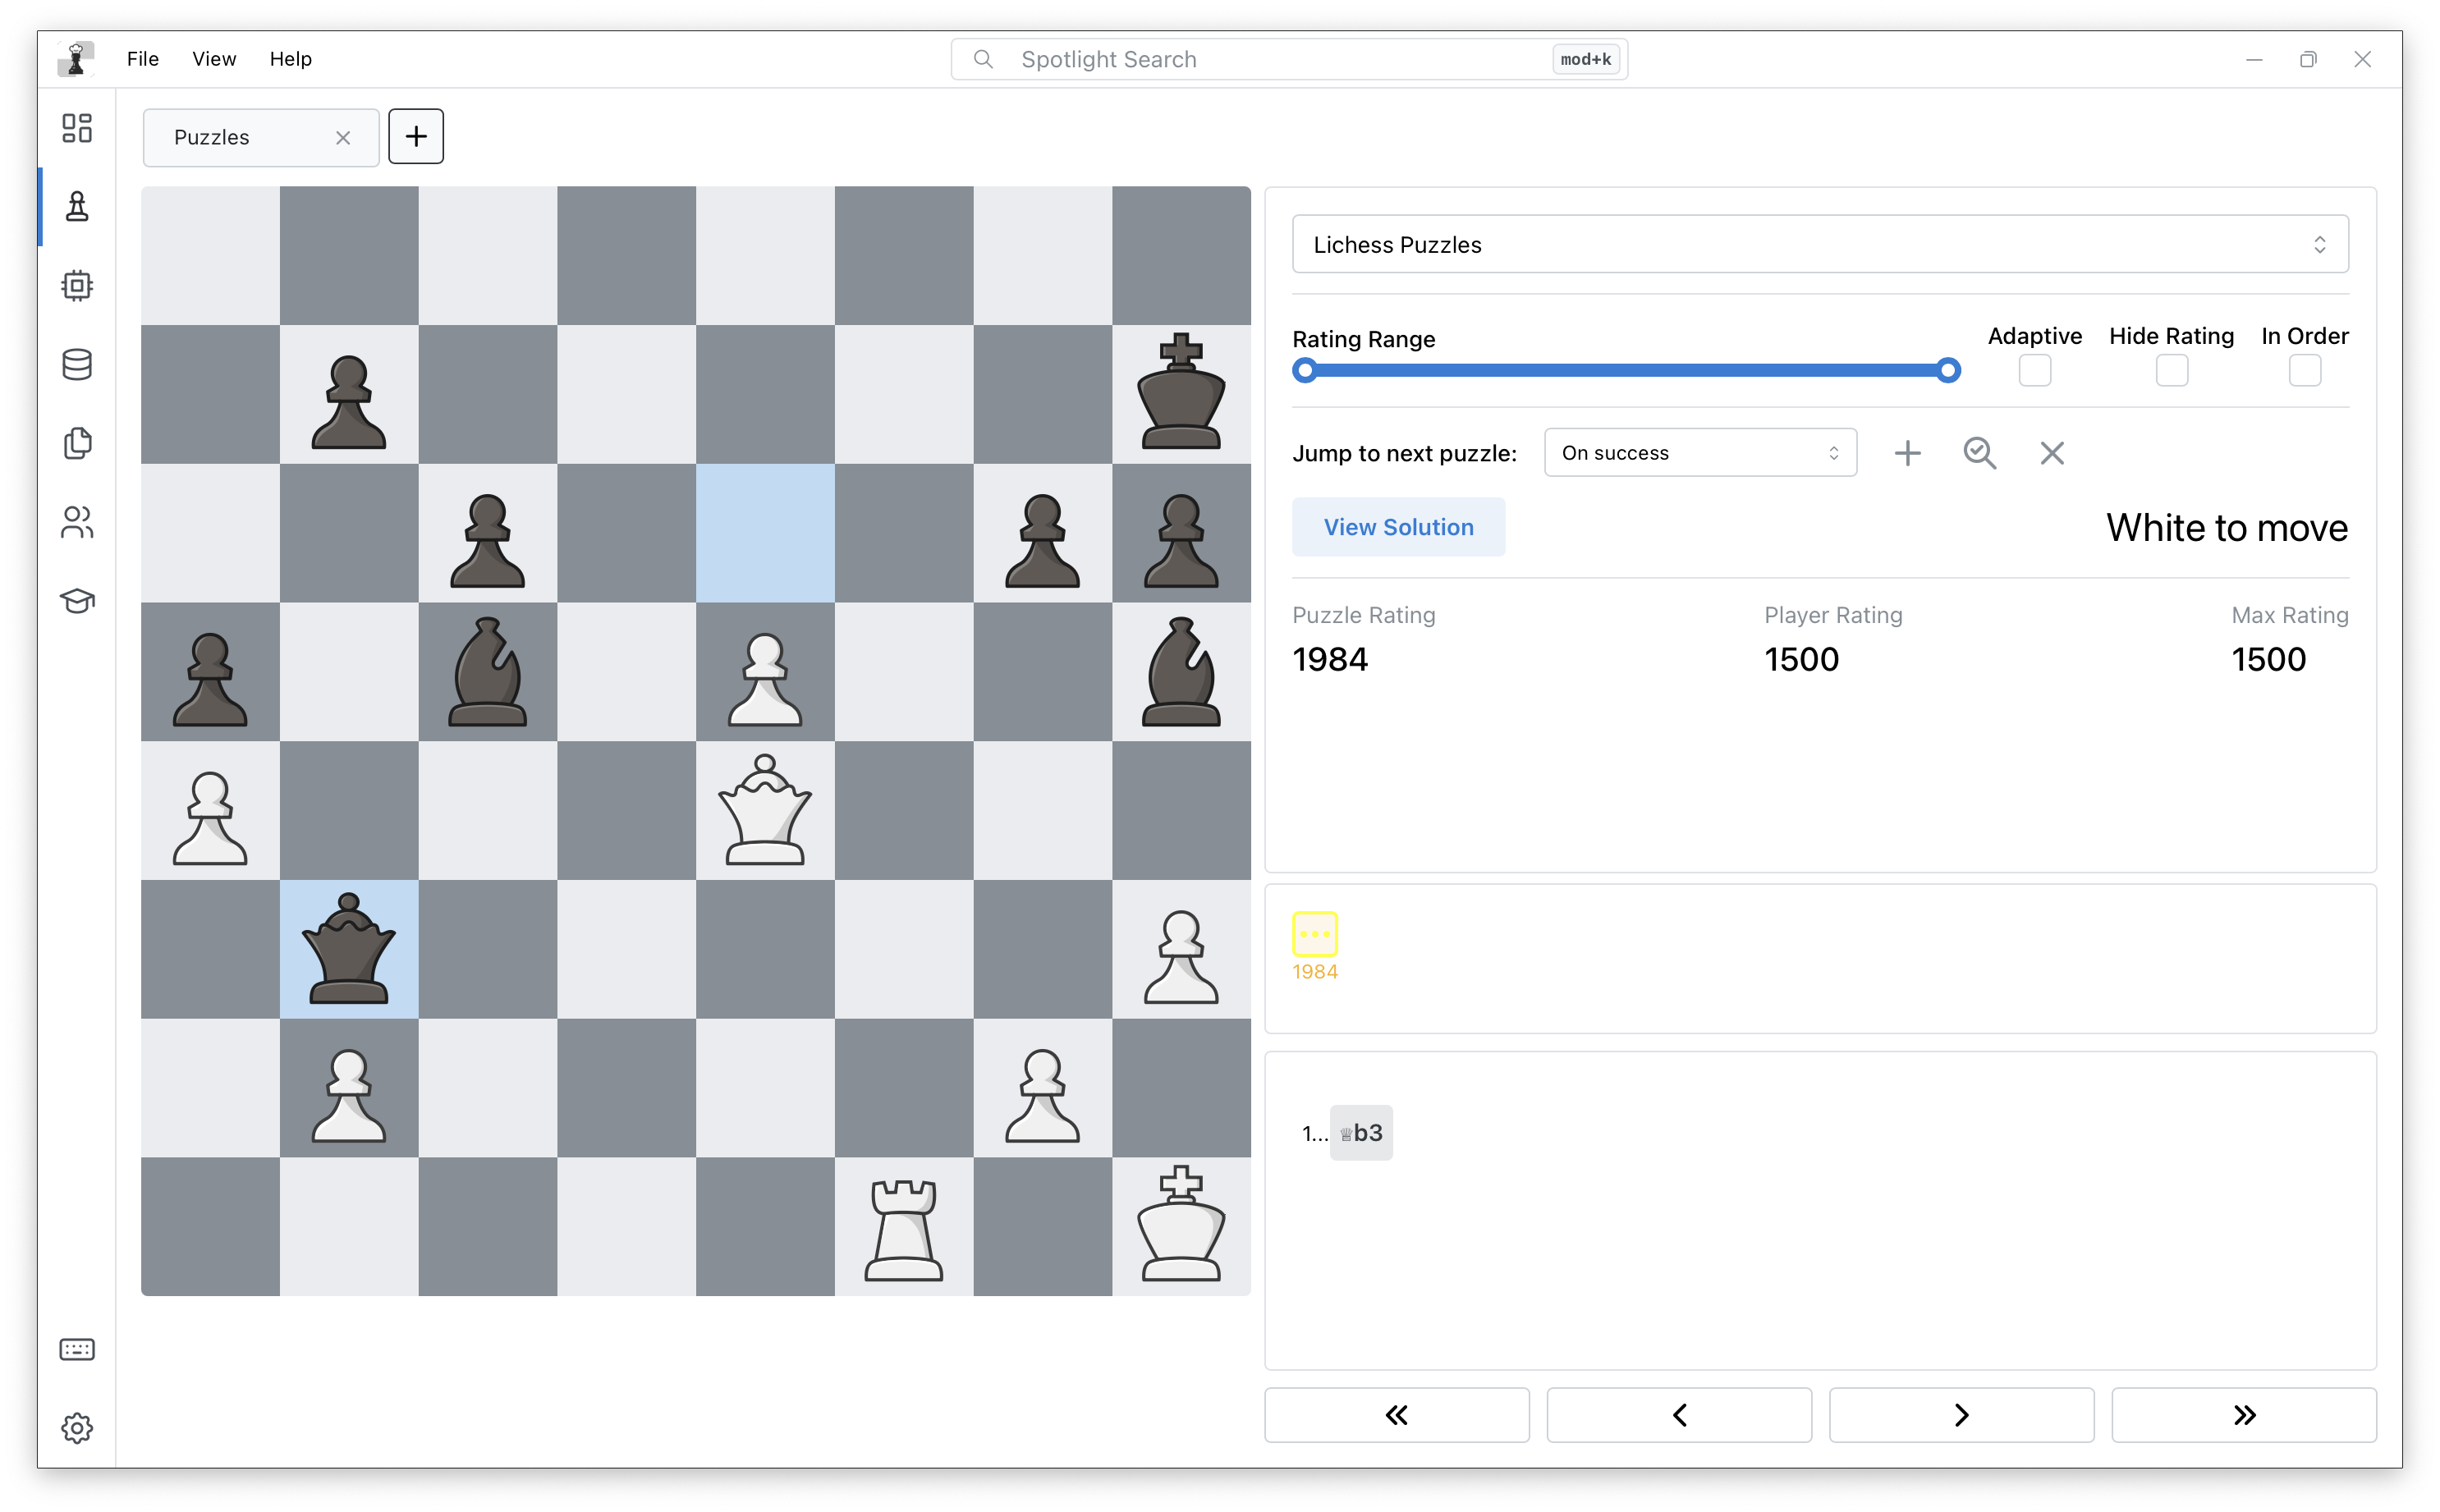Screen dimensions: 2440x1512
Task: Go to previous move arrow
Action: click(x=1679, y=1415)
